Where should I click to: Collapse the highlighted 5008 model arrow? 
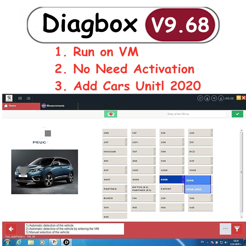click(x=183, y=180)
